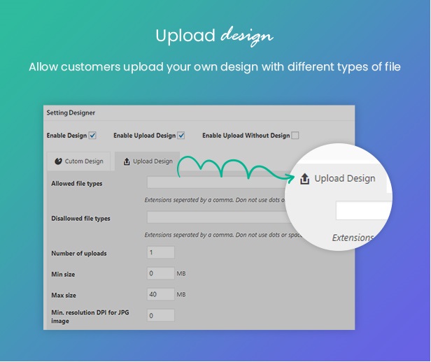Image resolution: width=431 pixels, height=362 pixels.
Task: Select the magnified Upload Design tab text
Action: point(344,179)
